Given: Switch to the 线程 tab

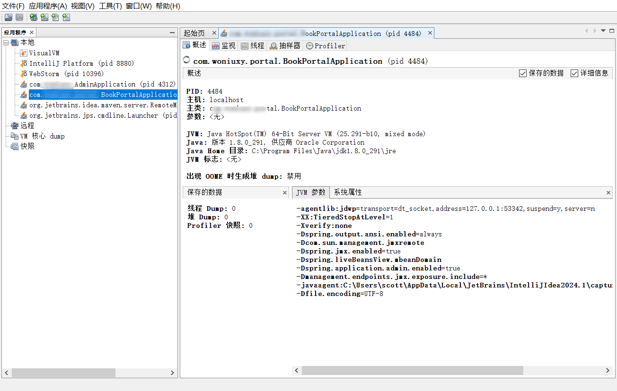Looking at the screenshot, I should point(252,46).
